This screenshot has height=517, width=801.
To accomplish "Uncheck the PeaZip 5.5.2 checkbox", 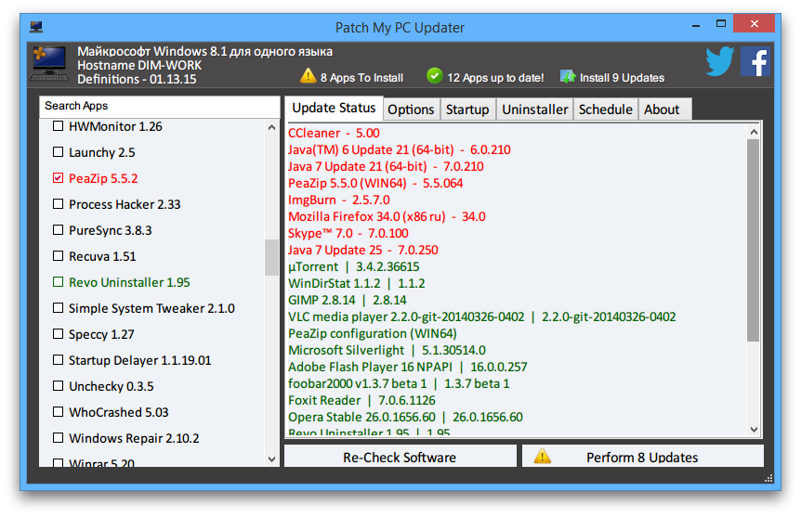I will [x=59, y=178].
